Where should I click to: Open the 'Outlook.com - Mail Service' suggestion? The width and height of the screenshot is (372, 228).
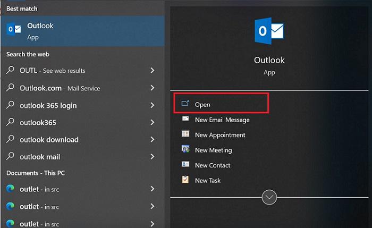click(x=60, y=88)
